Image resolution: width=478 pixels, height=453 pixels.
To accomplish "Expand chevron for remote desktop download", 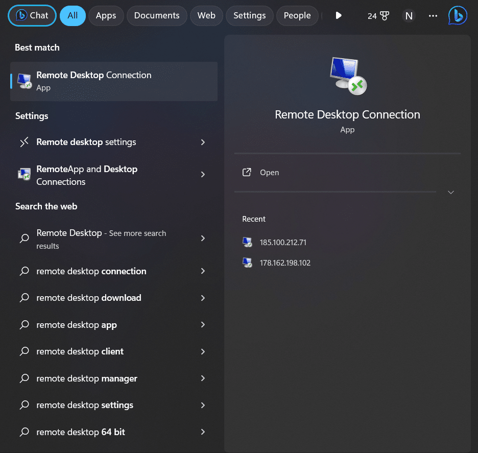I will coord(203,298).
